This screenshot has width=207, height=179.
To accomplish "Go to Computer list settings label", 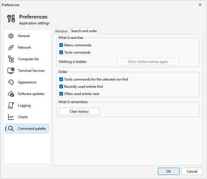I will tap(28, 59).
